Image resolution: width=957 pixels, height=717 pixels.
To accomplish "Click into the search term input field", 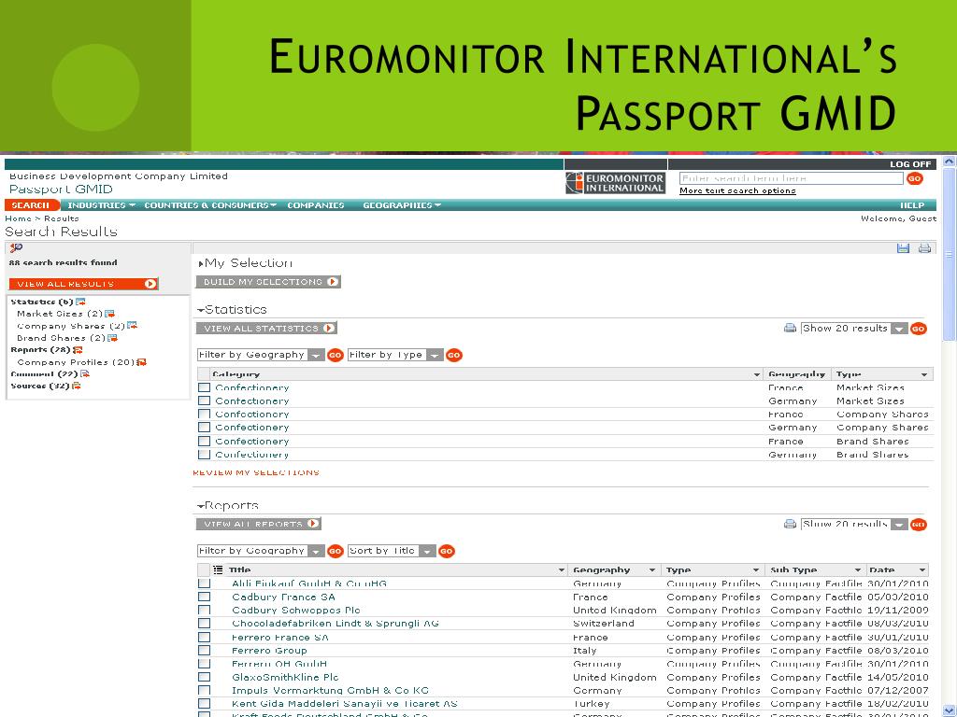I will (791, 178).
